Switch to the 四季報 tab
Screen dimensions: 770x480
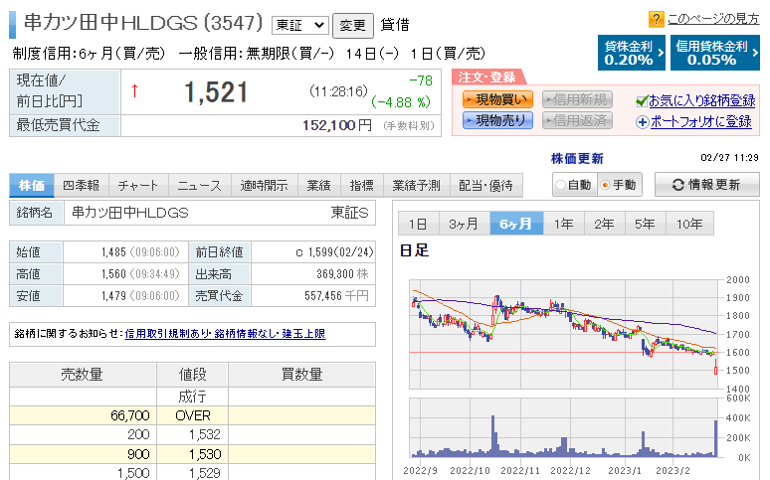(82, 186)
